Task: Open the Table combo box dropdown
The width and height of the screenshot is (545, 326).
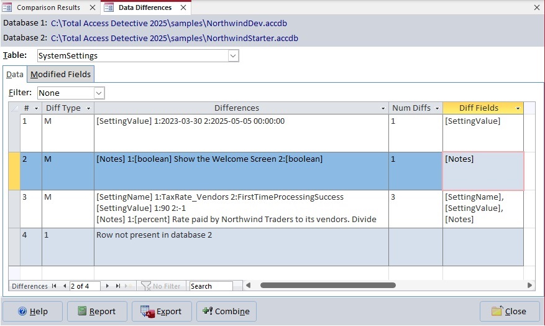Action: click(233, 56)
